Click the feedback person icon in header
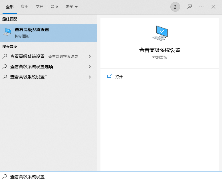The height and width of the screenshot is (182, 222). coord(189,7)
